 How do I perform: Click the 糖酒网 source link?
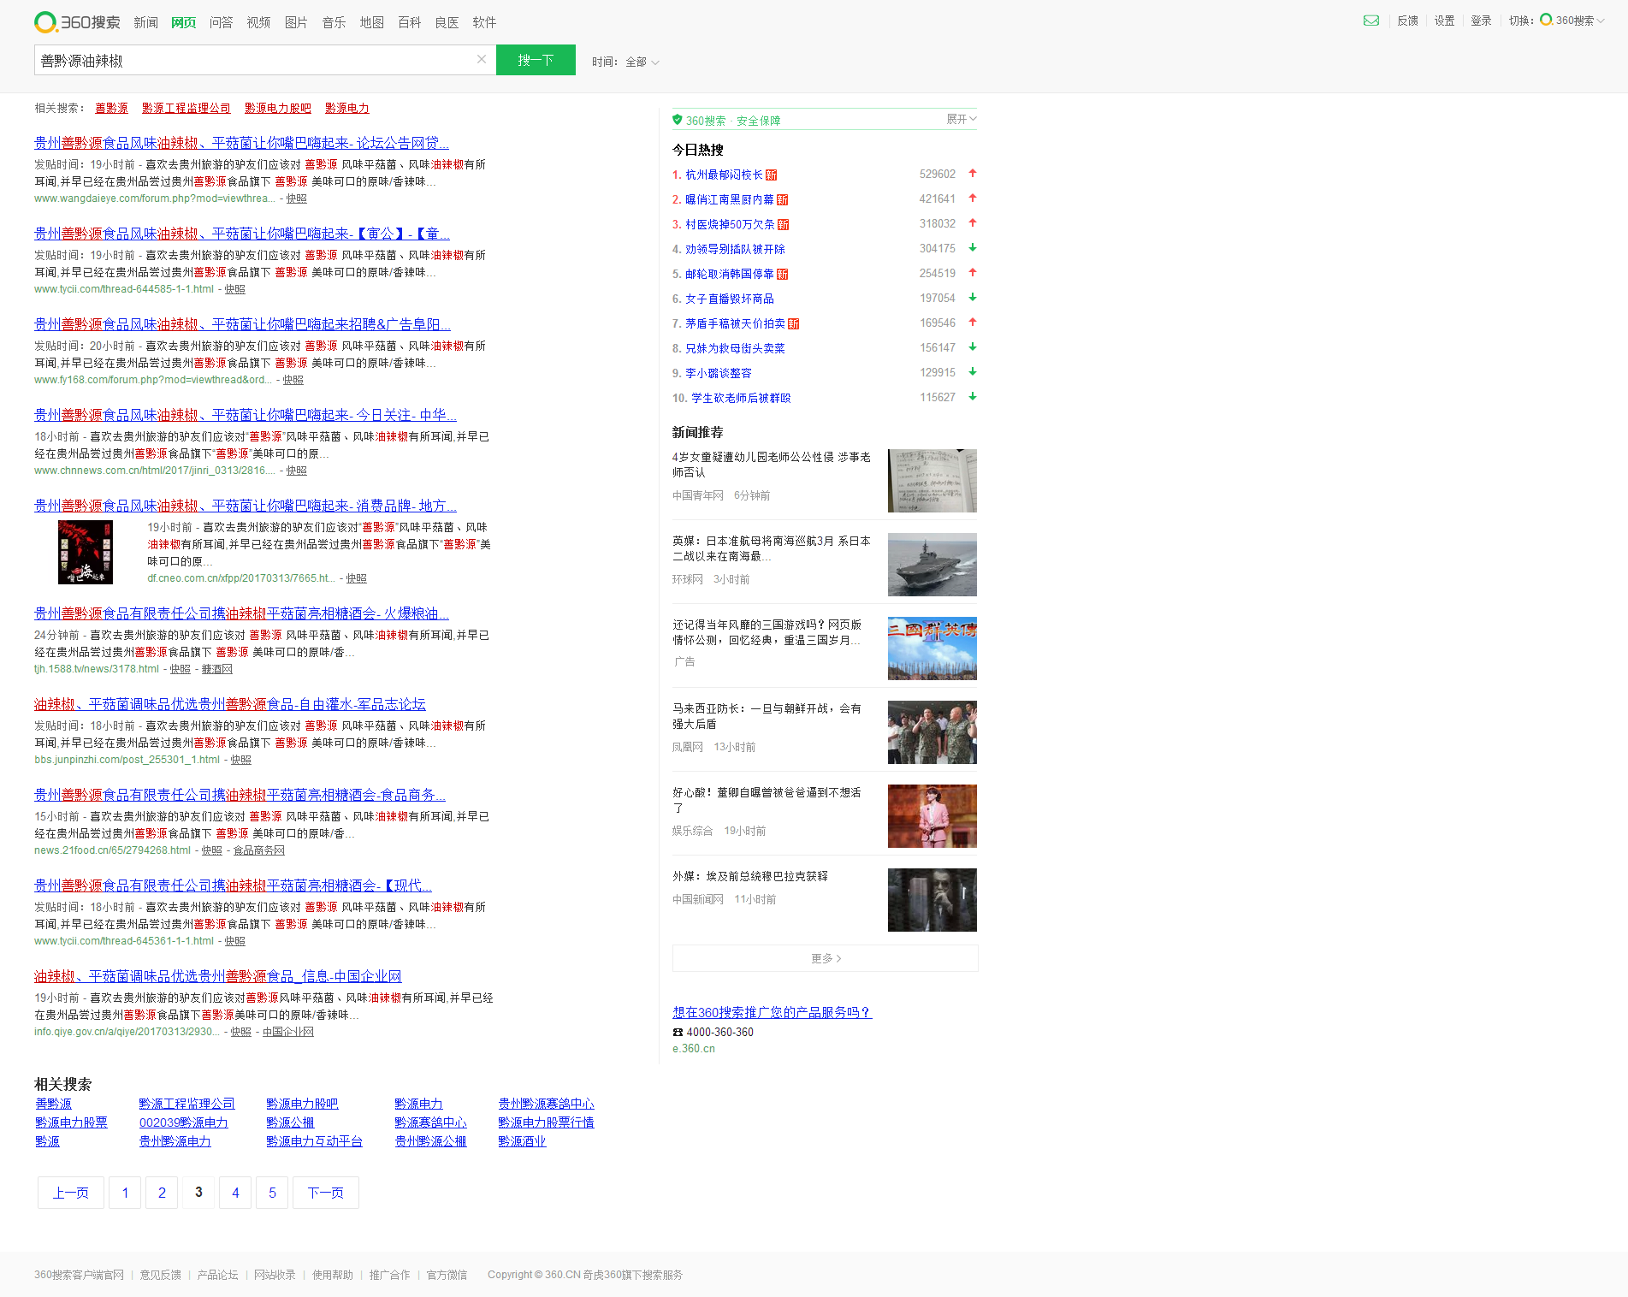(x=216, y=669)
